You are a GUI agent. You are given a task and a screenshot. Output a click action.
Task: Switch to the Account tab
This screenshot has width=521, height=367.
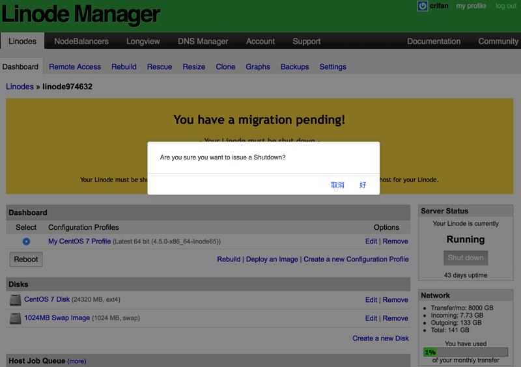(260, 41)
